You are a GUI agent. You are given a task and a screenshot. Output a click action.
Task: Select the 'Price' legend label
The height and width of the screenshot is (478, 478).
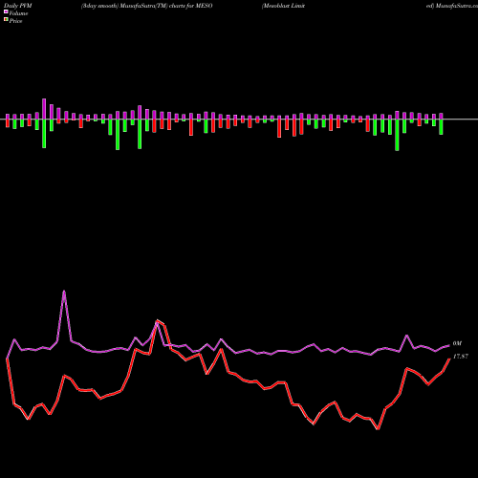15,21
